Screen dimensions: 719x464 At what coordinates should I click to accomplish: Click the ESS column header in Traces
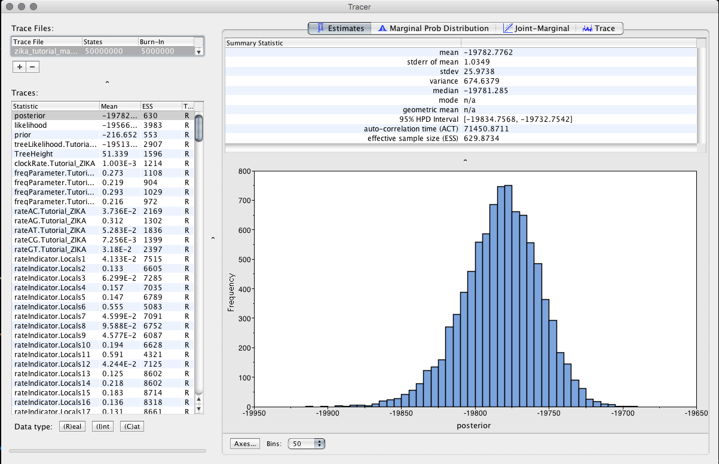[x=161, y=106]
